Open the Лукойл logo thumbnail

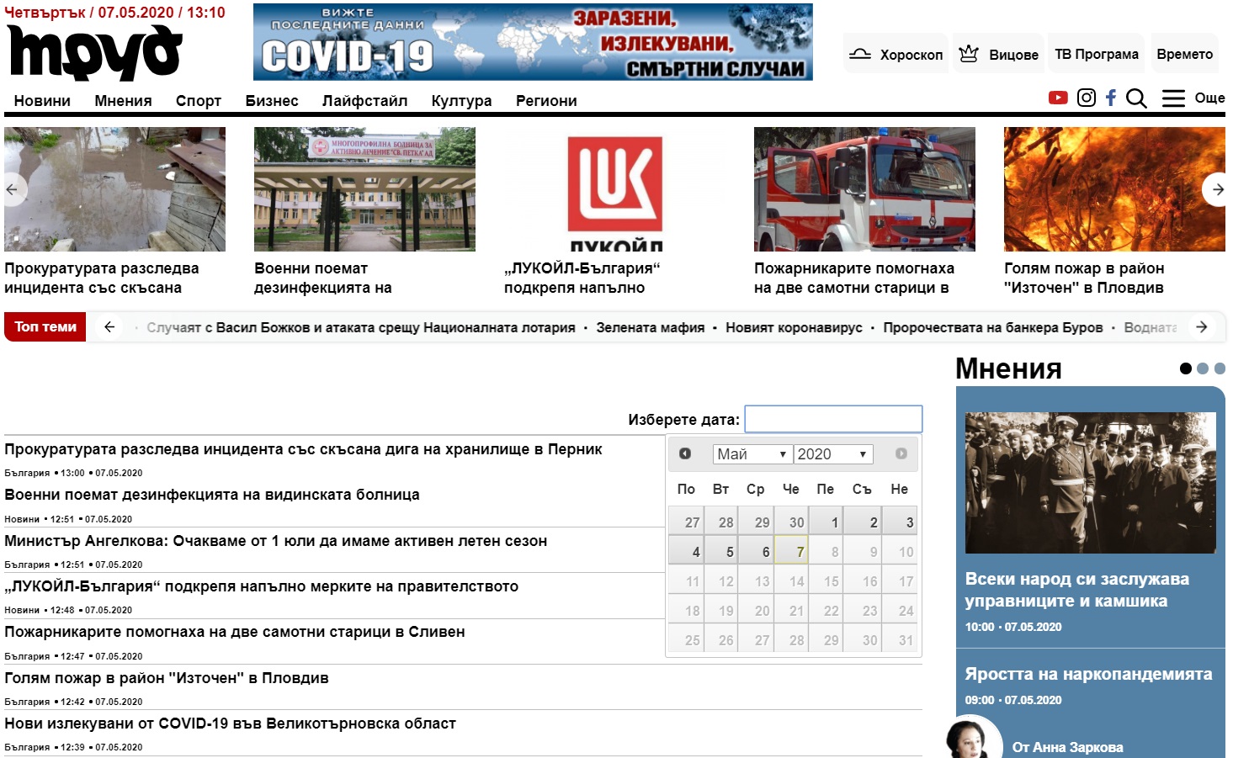(x=614, y=189)
